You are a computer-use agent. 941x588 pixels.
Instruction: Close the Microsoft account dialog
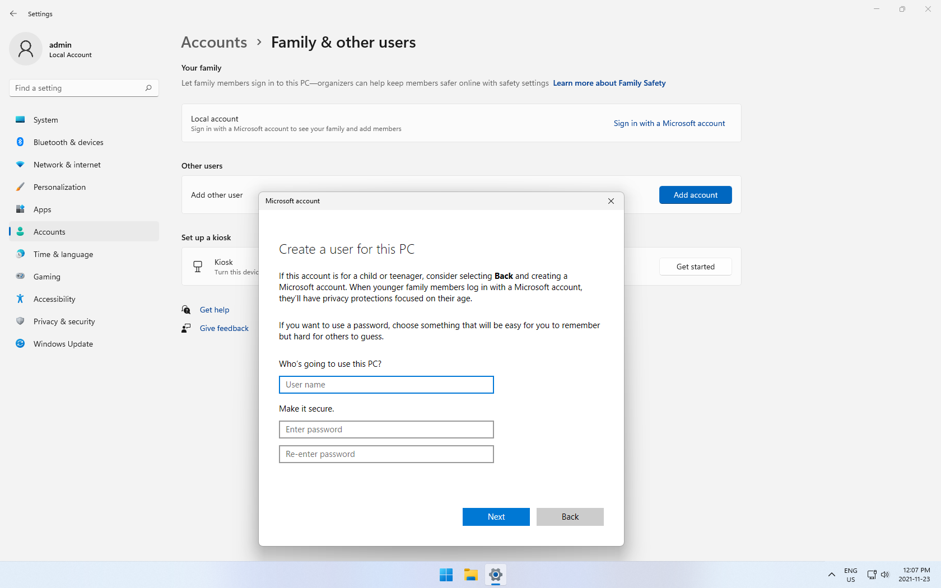coord(611,201)
